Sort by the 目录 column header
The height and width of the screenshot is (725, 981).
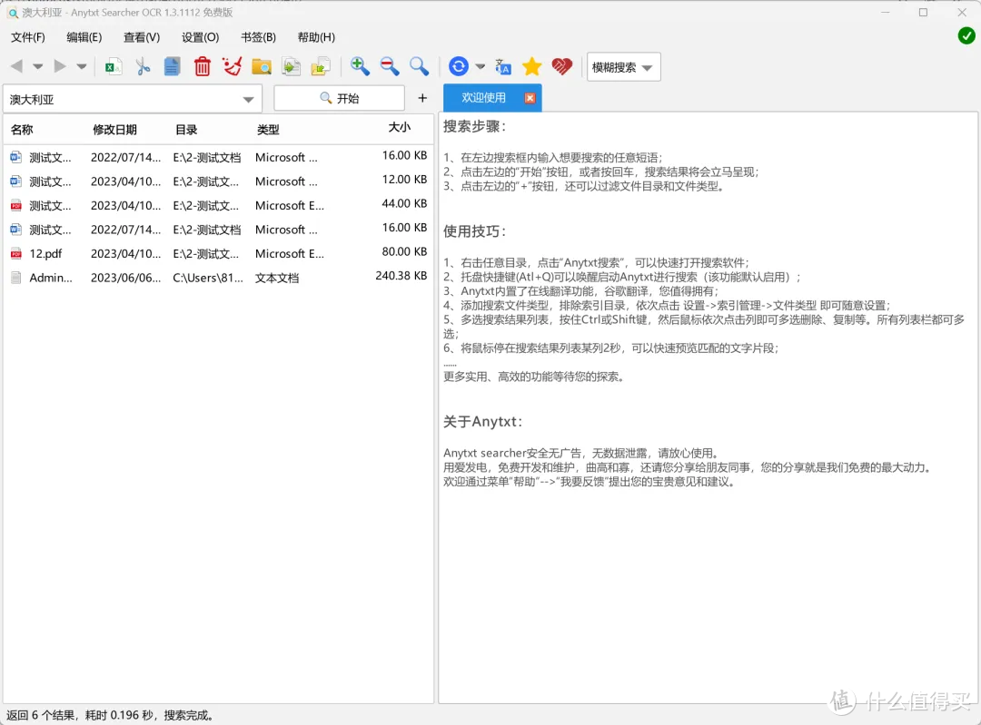point(186,130)
